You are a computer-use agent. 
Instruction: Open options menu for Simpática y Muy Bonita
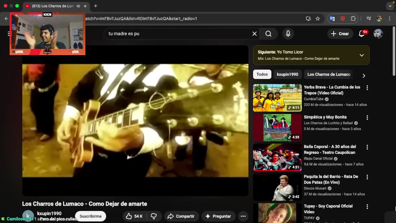click(367, 118)
